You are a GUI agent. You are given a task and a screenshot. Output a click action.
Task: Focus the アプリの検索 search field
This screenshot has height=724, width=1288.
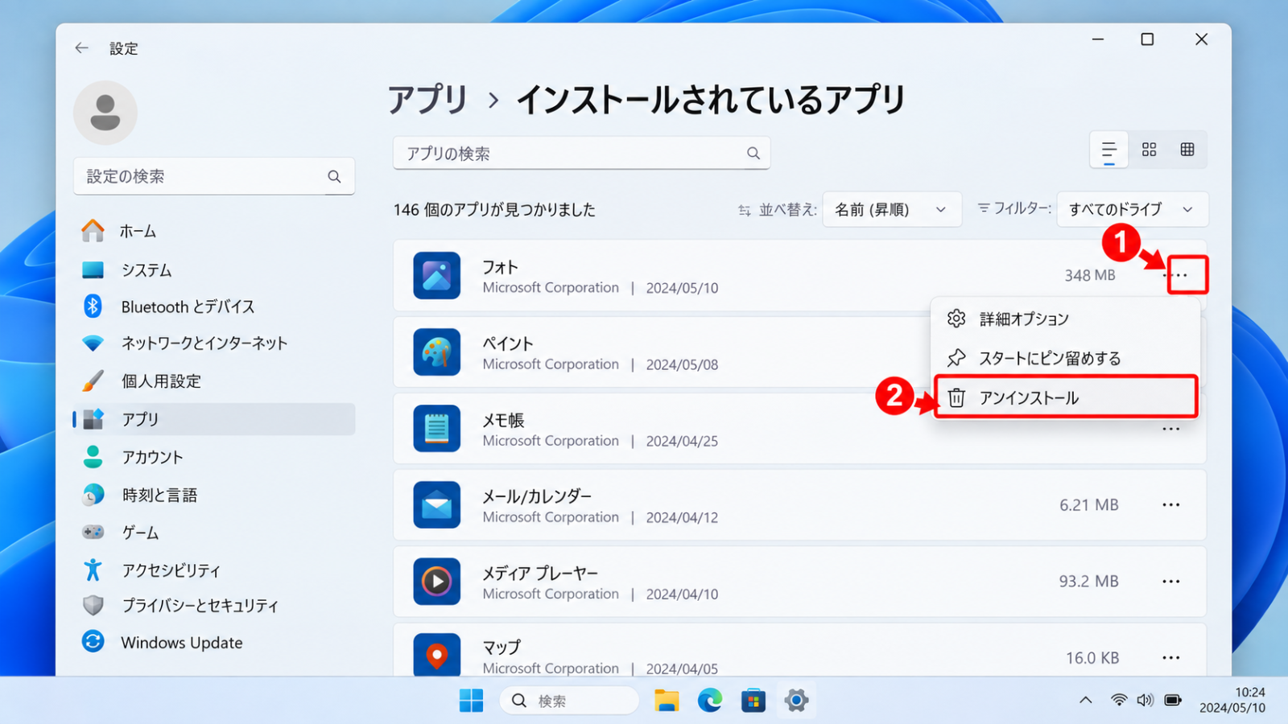(x=581, y=153)
